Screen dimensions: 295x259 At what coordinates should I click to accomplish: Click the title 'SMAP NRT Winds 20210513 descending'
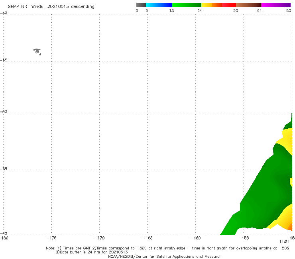pyautogui.click(x=51, y=7)
